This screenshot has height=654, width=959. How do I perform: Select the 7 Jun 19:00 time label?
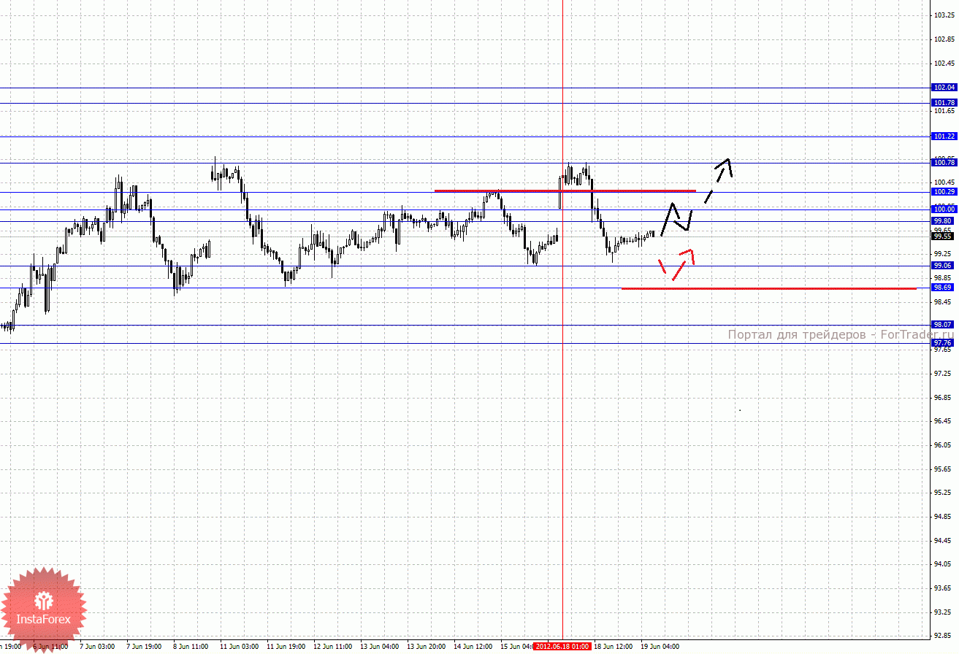[x=144, y=647]
